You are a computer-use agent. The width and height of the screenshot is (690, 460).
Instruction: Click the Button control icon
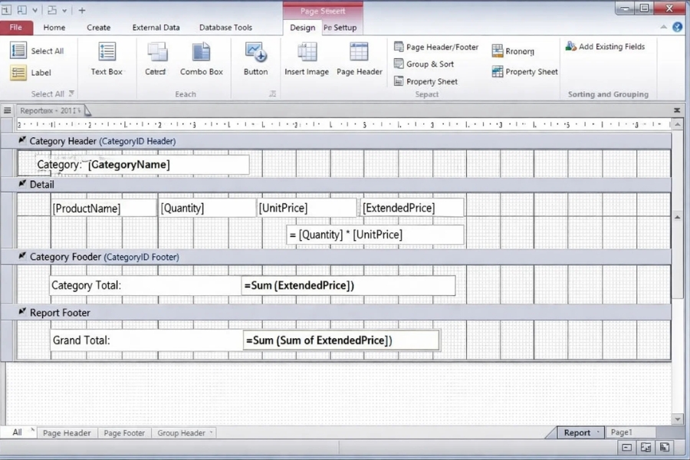255,59
